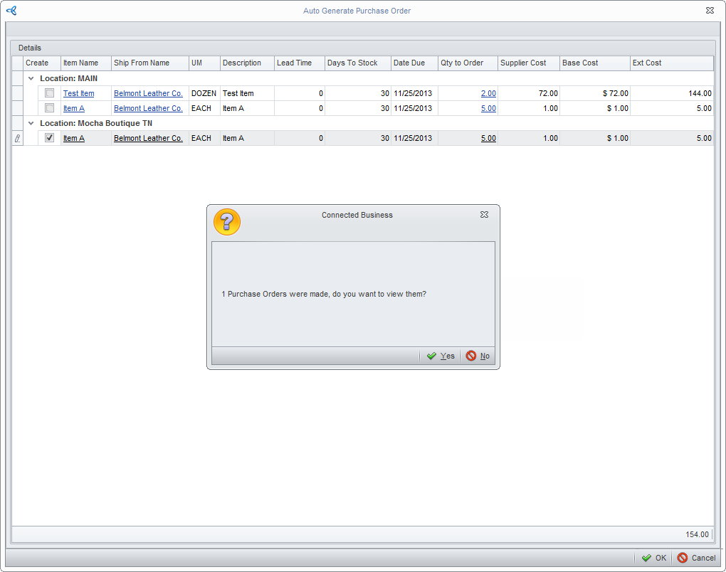Screen dimensions: 726x572
Task: Select the Details tab
Action: [30, 48]
